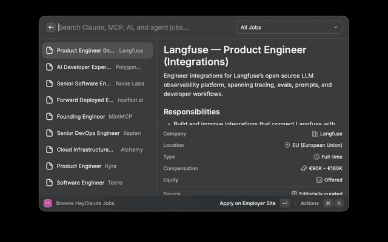Screen dimensions: 388x242
Task: Click the Compensation label
Action: (181, 168)
